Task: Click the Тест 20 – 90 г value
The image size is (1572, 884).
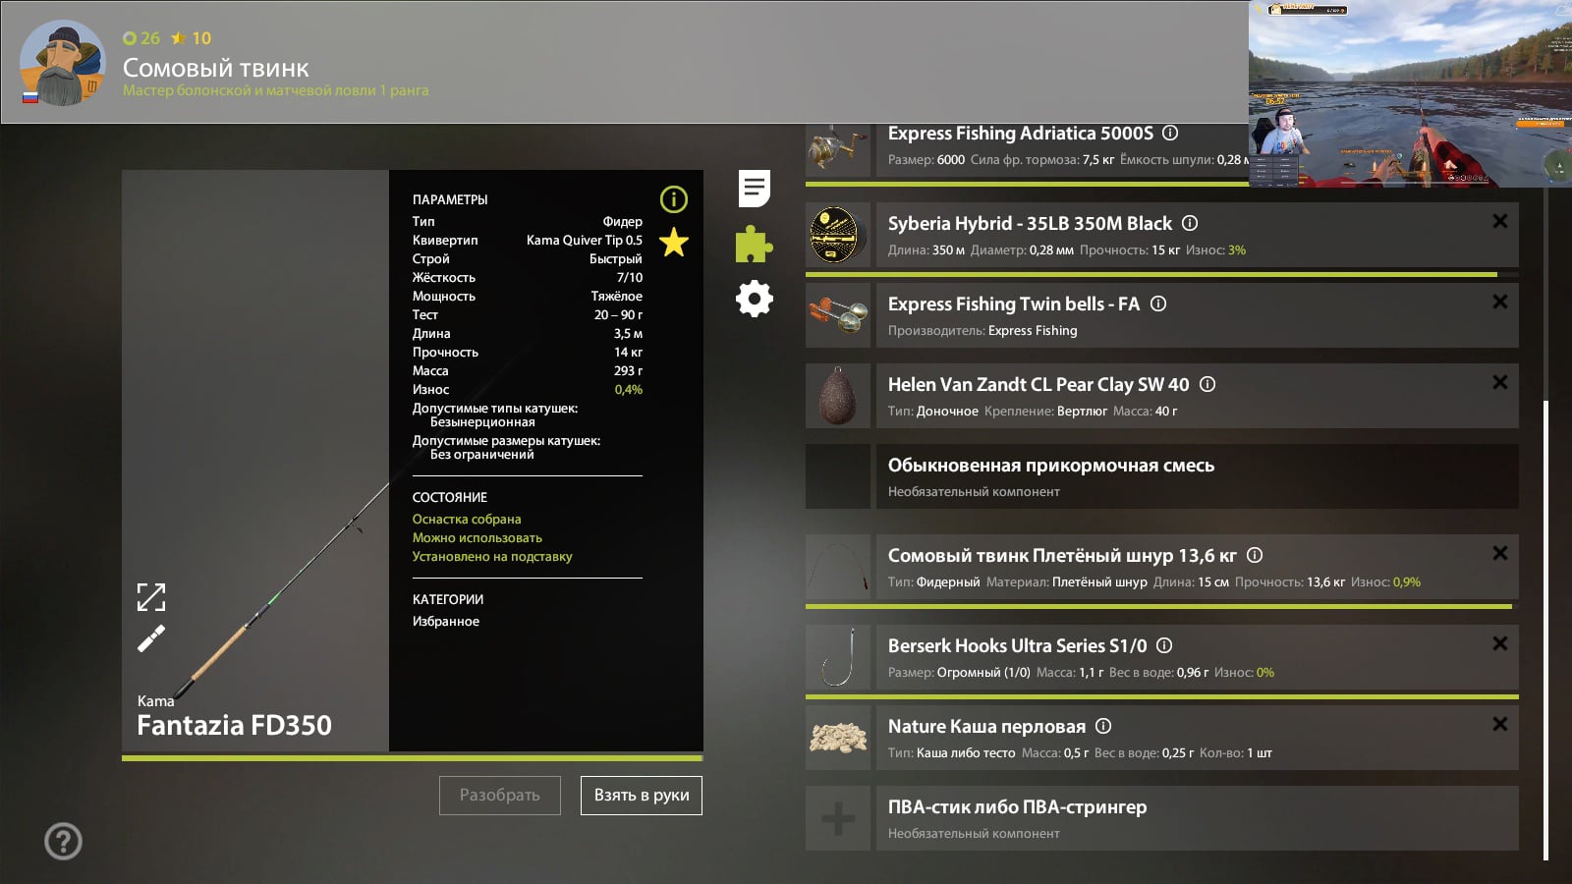Action: [x=618, y=315]
